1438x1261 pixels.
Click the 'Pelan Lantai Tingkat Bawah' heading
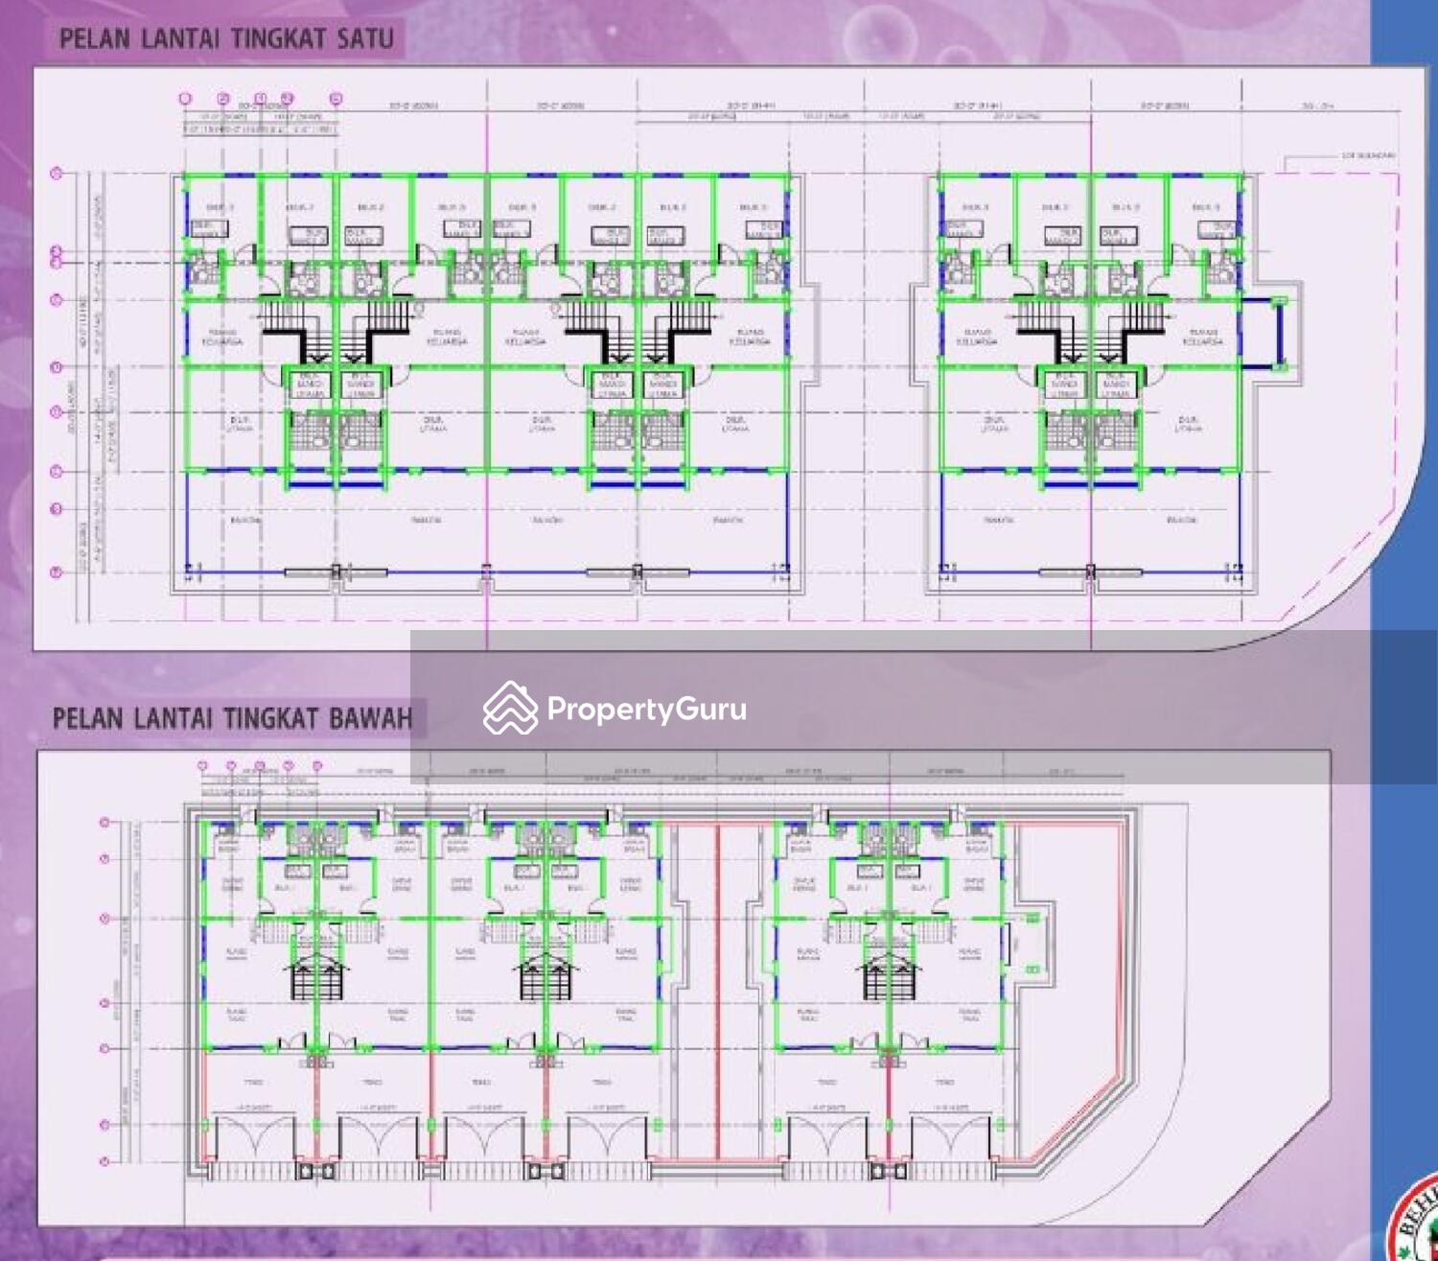[x=232, y=718]
